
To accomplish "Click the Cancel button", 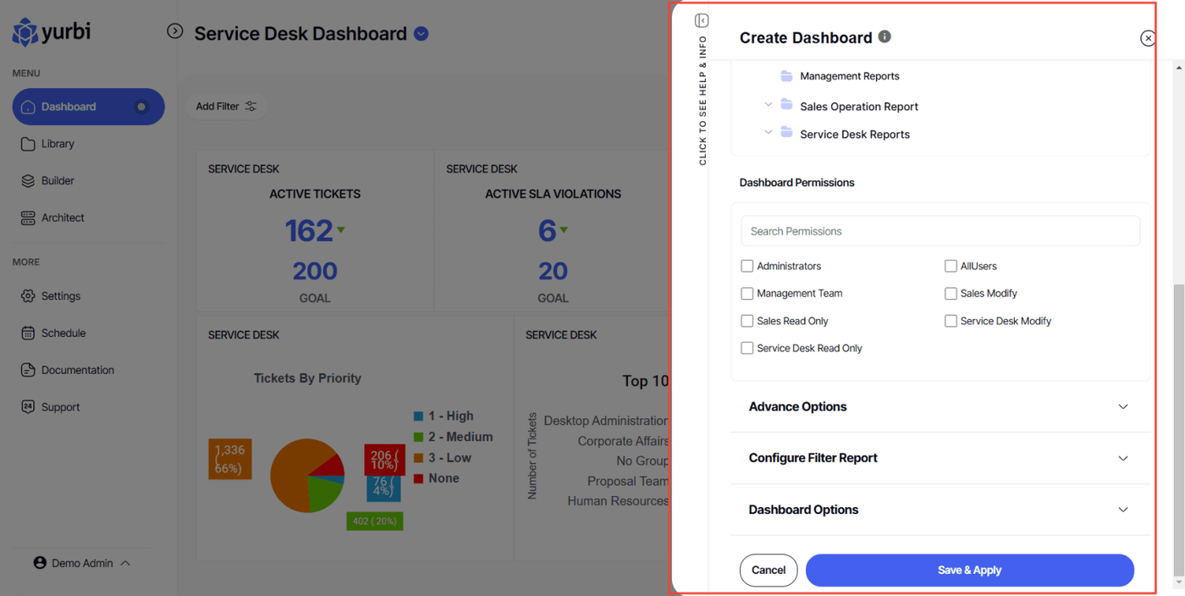I will click(769, 571).
